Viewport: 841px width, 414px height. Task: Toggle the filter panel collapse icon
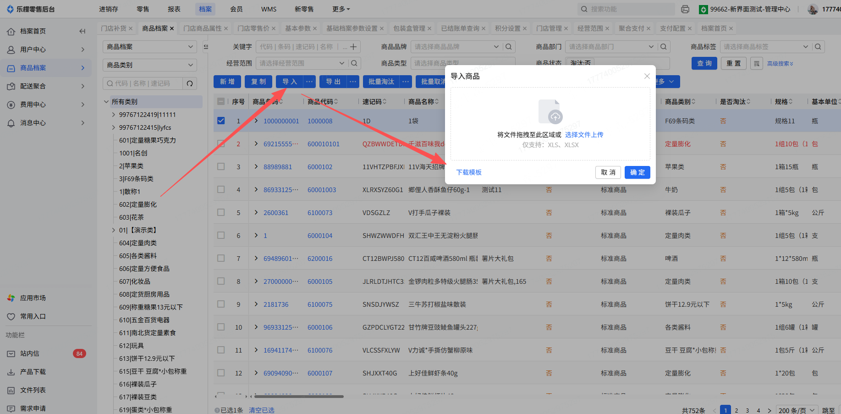click(206, 47)
